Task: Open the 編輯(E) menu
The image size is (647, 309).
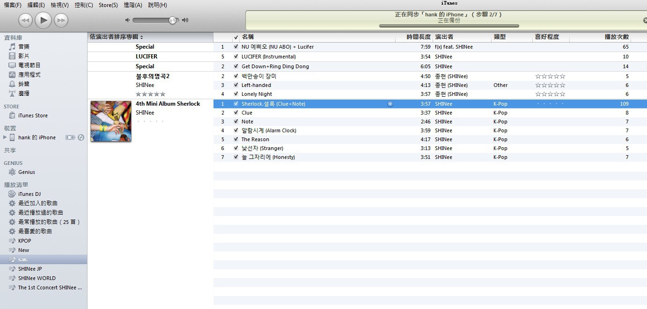Action: click(x=36, y=5)
